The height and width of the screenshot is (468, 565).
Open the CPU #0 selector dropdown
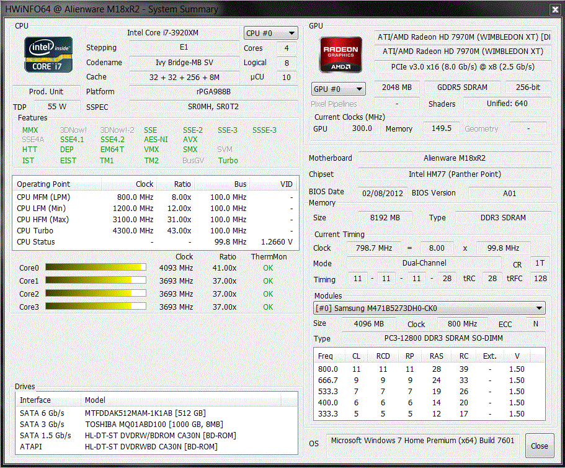point(270,33)
